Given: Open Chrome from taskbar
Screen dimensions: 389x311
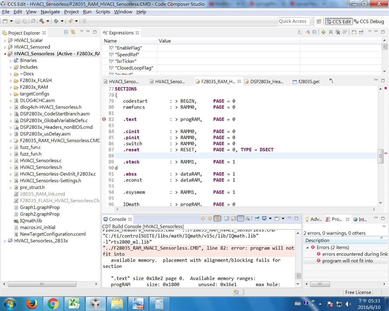Looking at the screenshot, I should (x=53, y=304).
